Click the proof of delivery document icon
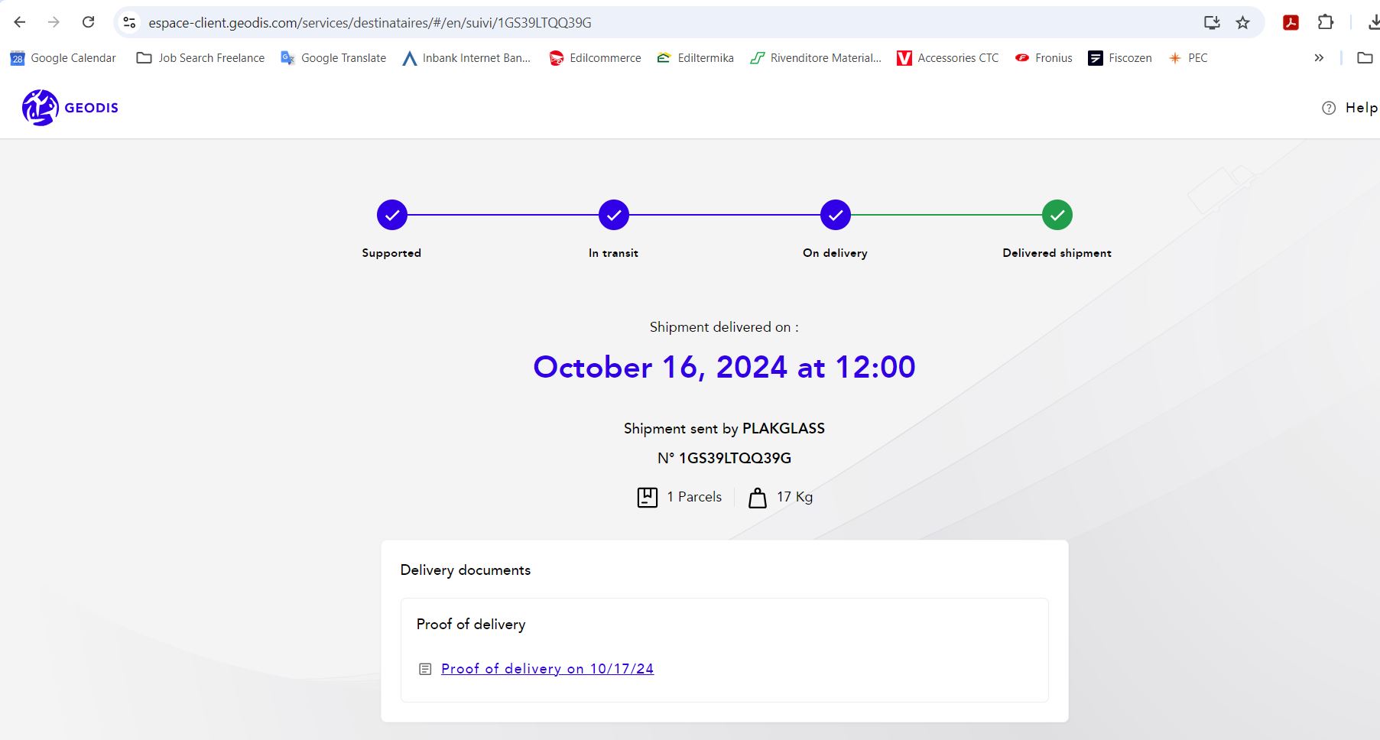Image resolution: width=1380 pixels, height=740 pixels. pyautogui.click(x=425, y=669)
